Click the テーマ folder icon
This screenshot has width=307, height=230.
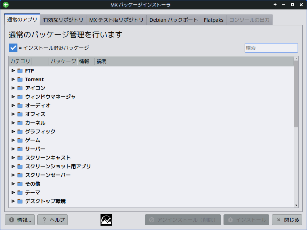tap(20, 193)
